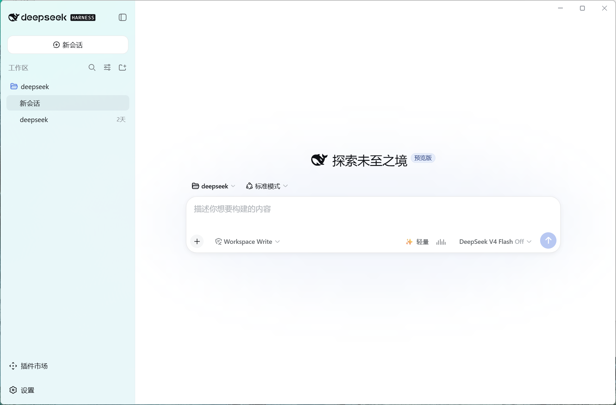The image size is (616, 405).
Task: Send the message with the arrow button
Action: (548, 241)
